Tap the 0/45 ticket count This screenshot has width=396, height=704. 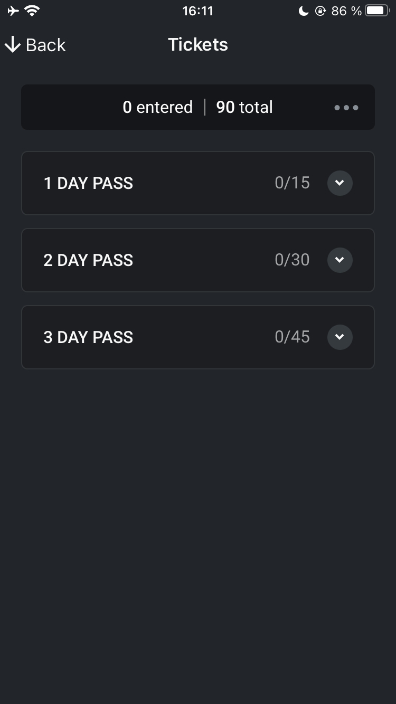(292, 337)
